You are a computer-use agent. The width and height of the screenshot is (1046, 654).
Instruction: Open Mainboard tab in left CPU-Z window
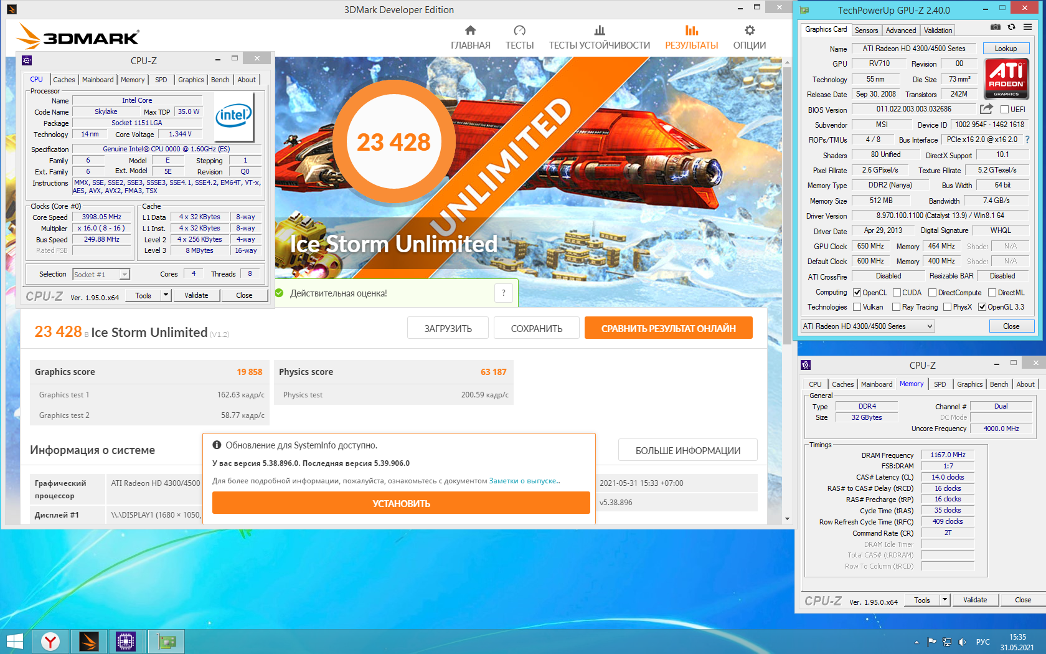pyautogui.click(x=98, y=80)
